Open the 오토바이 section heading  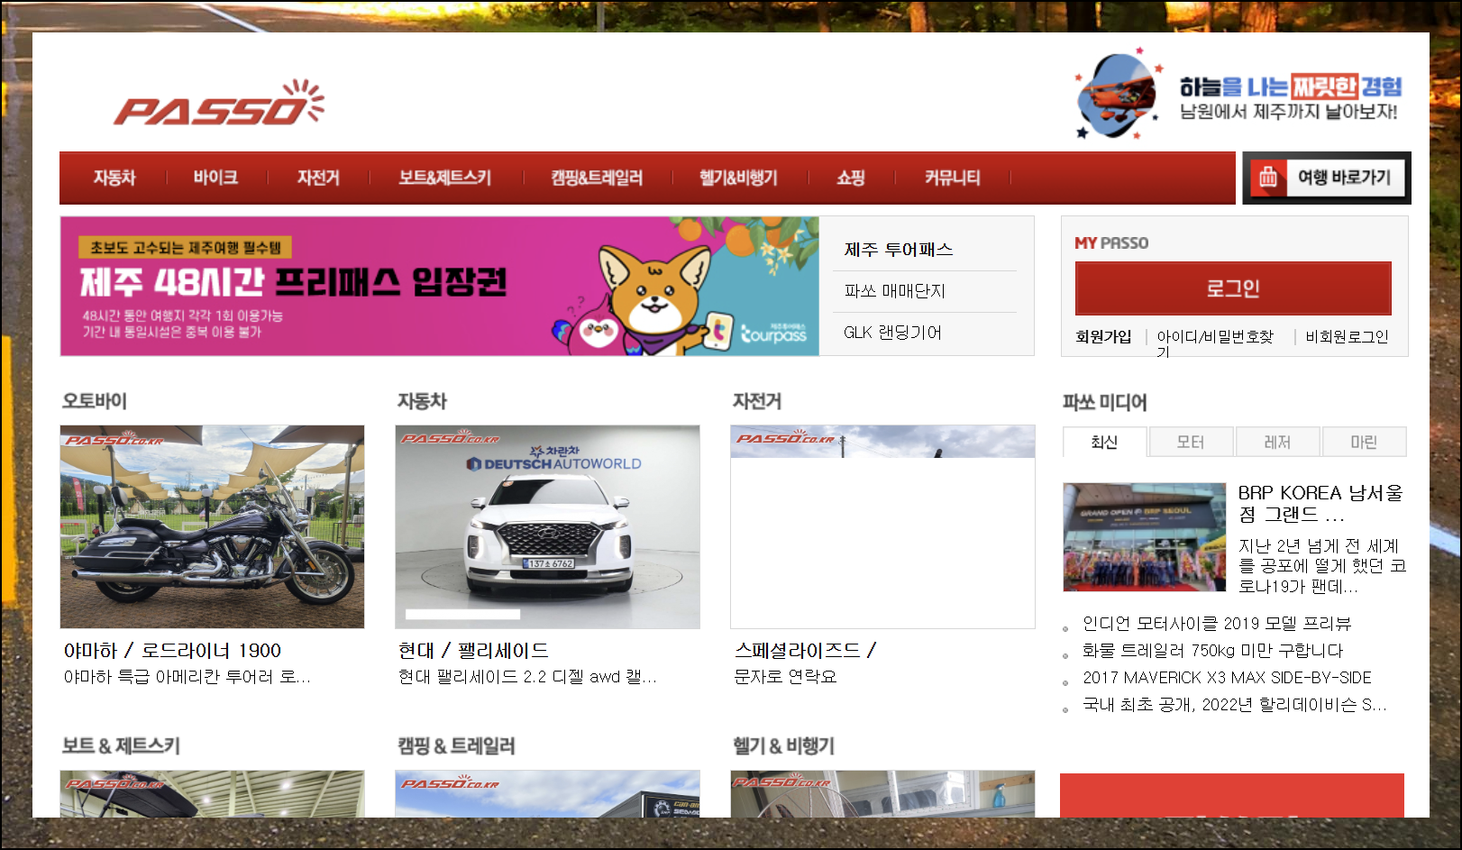(95, 401)
